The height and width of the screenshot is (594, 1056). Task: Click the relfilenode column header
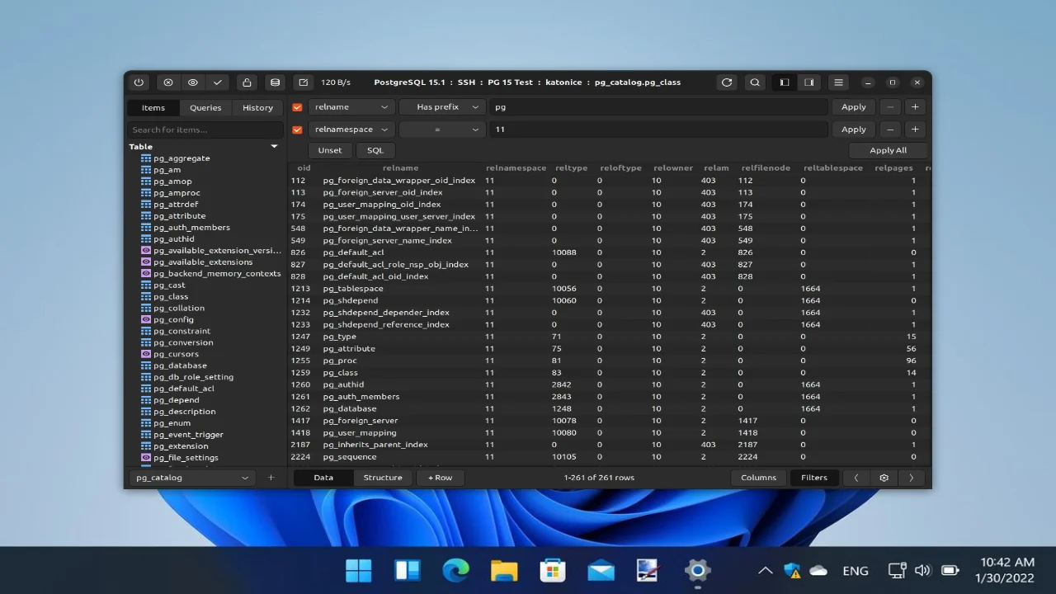766,168
